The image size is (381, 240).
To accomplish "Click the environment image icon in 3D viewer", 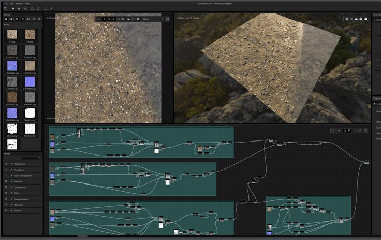I will click(356, 19).
